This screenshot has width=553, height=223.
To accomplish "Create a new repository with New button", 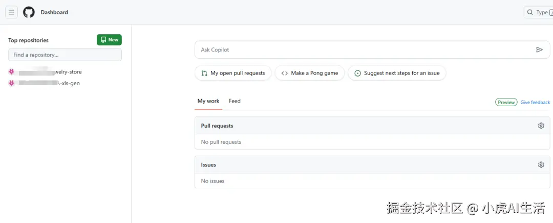I will pos(109,40).
